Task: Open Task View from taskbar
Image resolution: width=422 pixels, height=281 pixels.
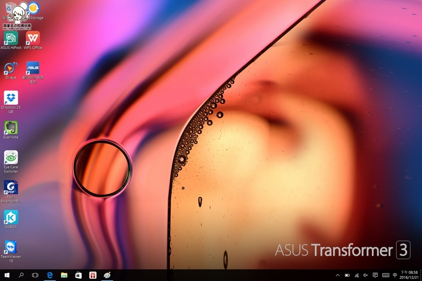Action: pos(35,275)
